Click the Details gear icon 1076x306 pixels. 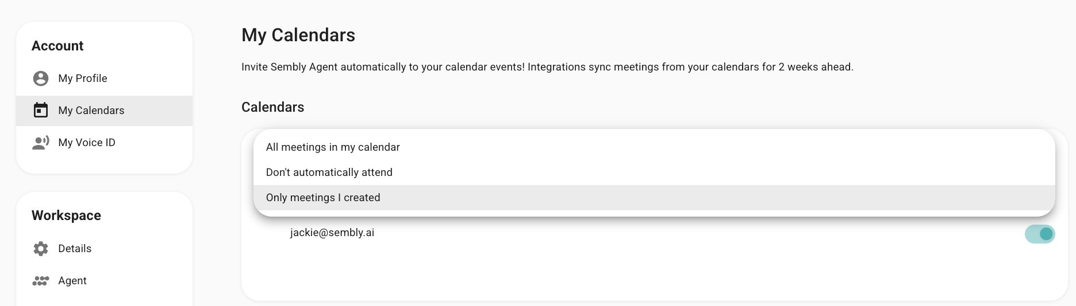[x=41, y=249]
